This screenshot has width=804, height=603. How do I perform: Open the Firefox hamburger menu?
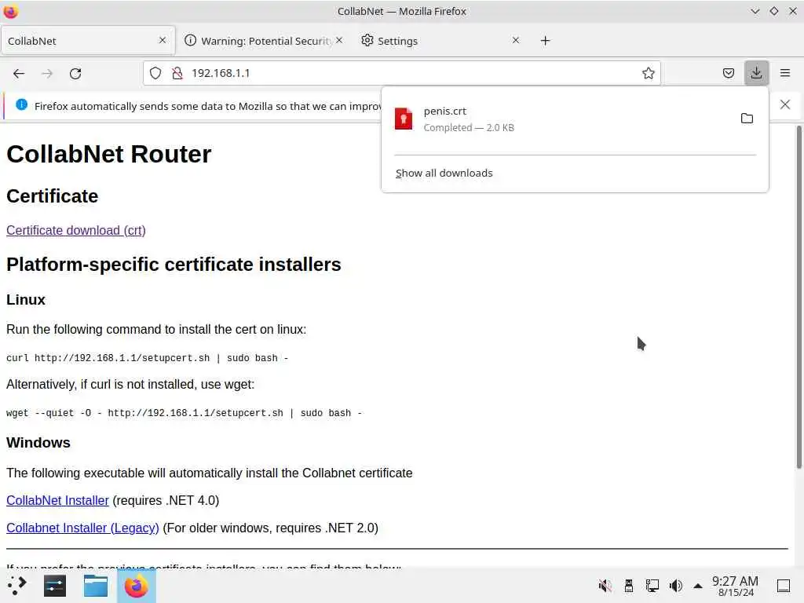click(785, 73)
